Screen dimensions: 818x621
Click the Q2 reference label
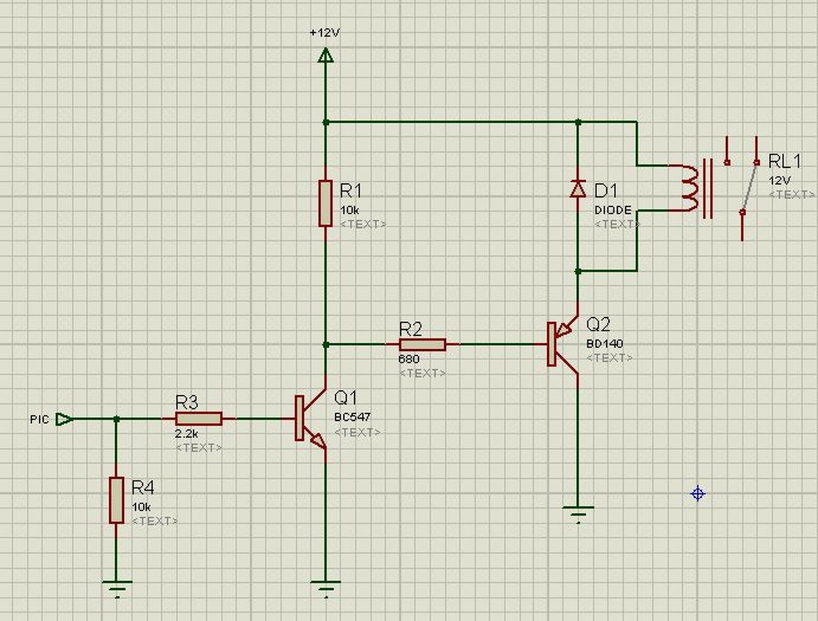[x=598, y=324]
